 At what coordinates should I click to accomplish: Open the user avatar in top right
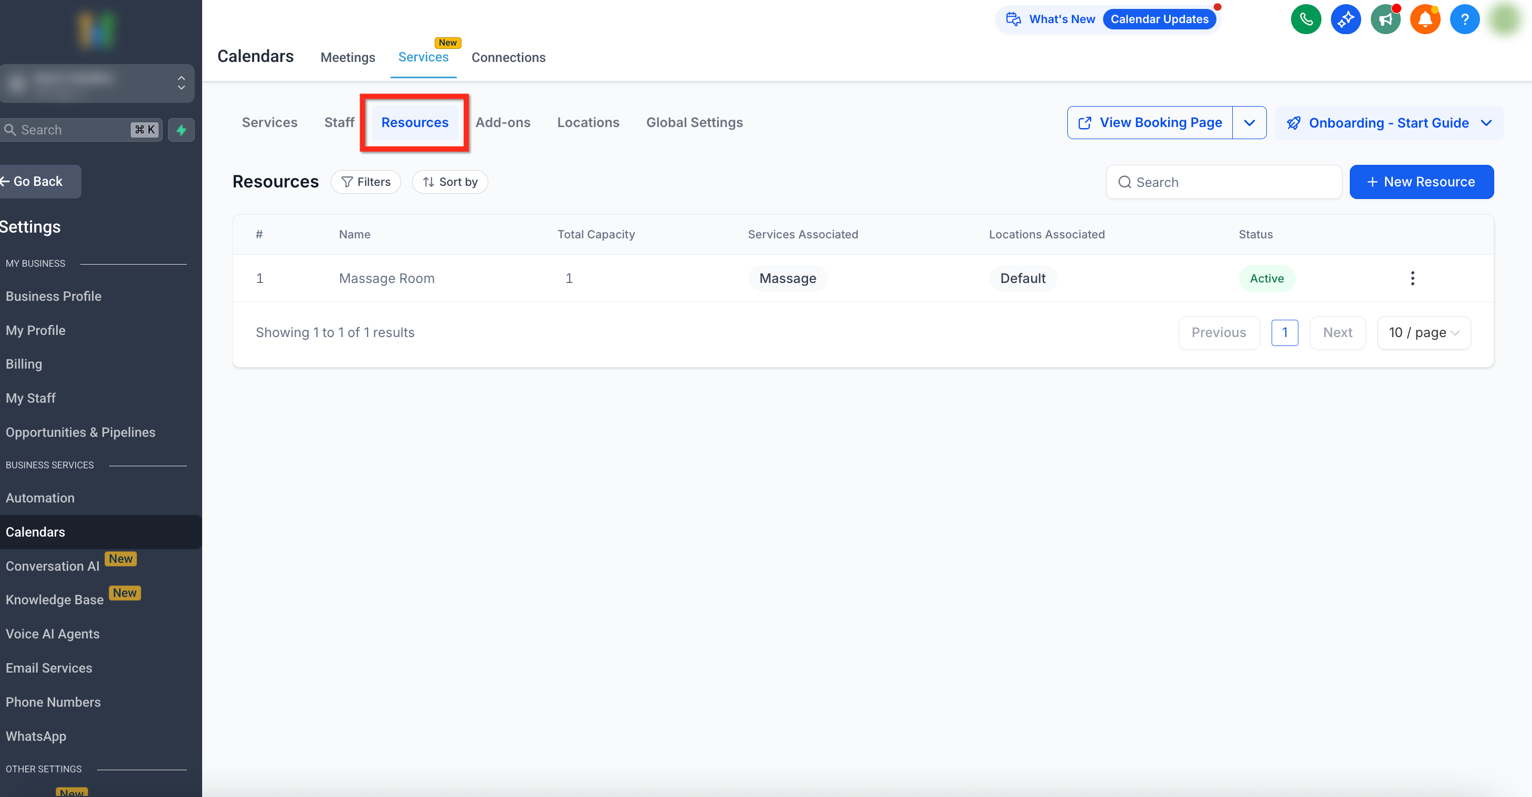click(1504, 19)
